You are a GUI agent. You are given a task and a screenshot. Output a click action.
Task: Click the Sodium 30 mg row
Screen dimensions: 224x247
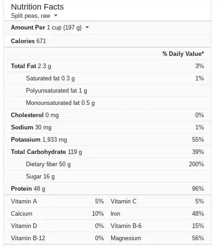coord(107,127)
